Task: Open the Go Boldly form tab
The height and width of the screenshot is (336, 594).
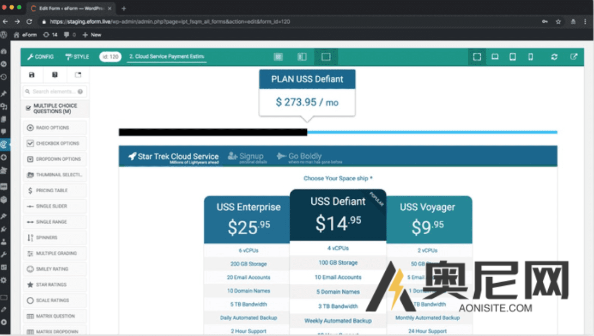Action: pyautogui.click(x=309, y=157)
